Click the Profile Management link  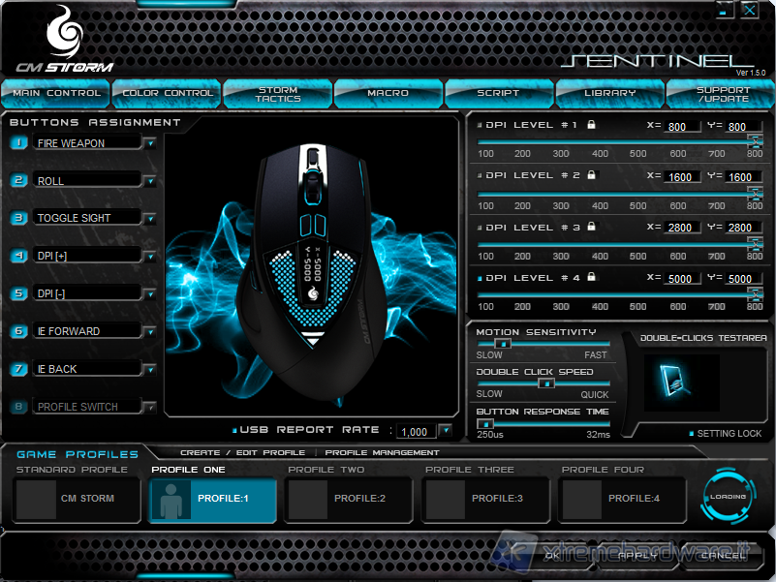click(382, 452)
